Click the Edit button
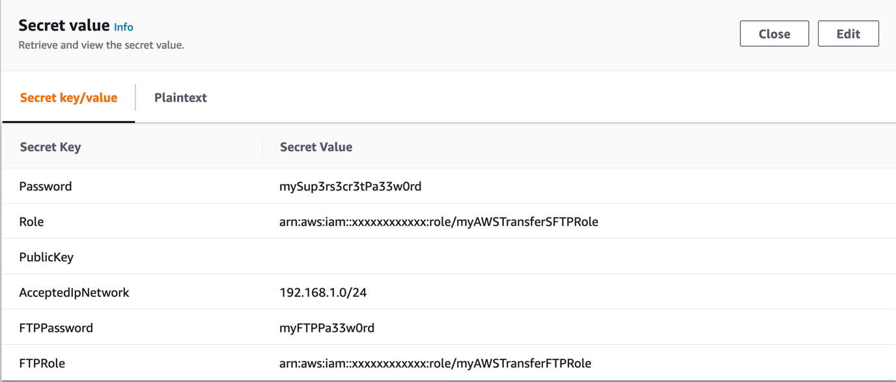The width and height of the screenshot is (896, 382). 848,33
